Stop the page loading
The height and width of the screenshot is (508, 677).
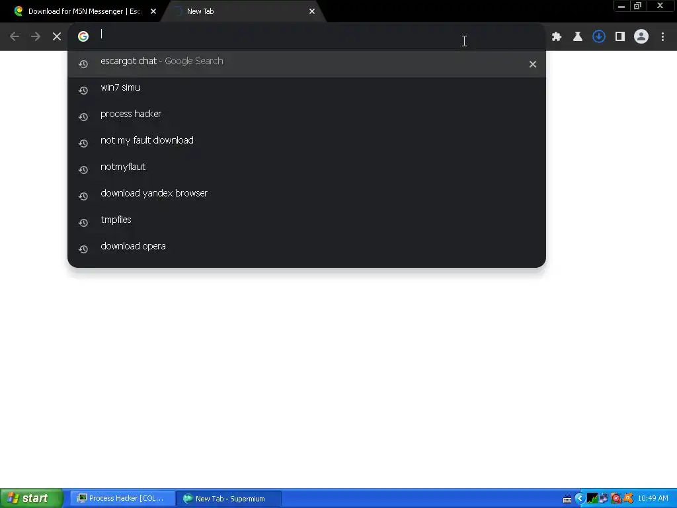(57, 36)
